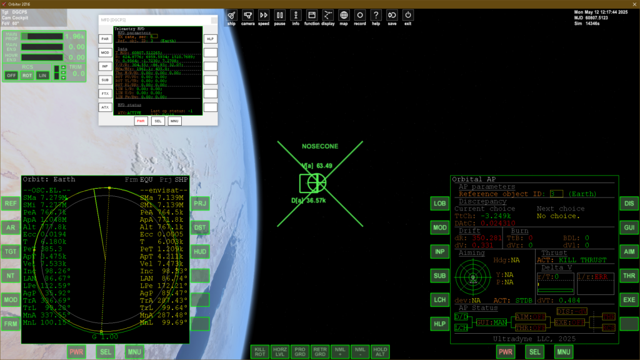This screenshot has height=360, width=640.
Task: Close the MFD [DGCPS] window
Action: tap(214, 20)
